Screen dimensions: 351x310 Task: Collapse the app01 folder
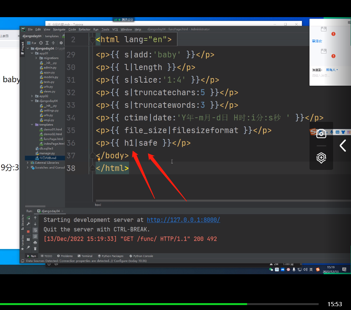click(32, 53)
